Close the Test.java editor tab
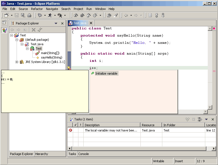 (x=91, y=23)
